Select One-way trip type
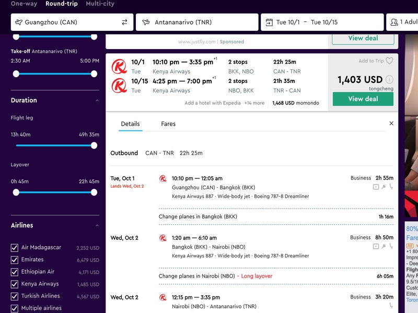 pyautogui.click(x=24, y=4)
